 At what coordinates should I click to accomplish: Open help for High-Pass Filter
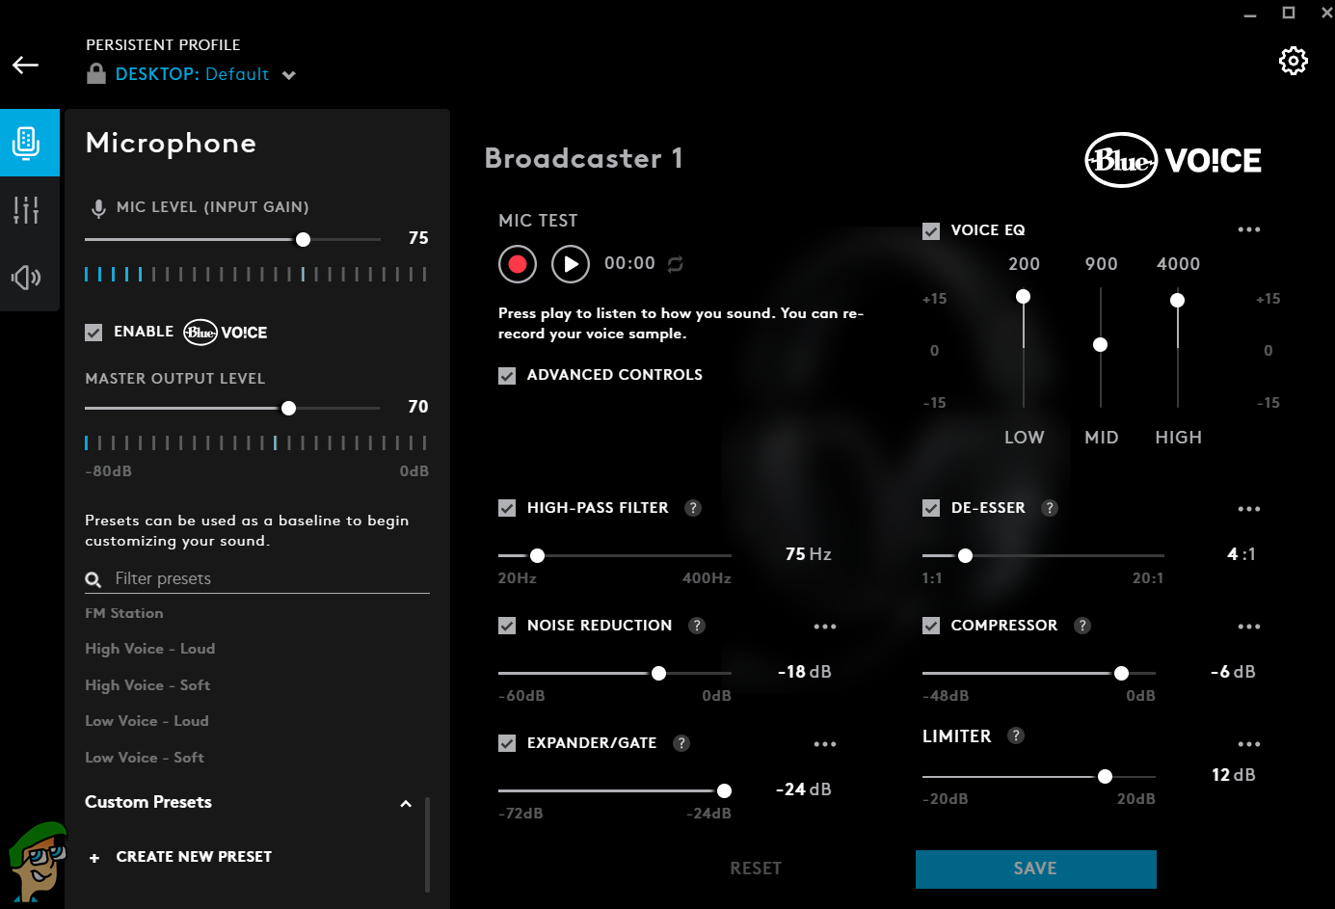pyautogui.click(x=693, y=508)
